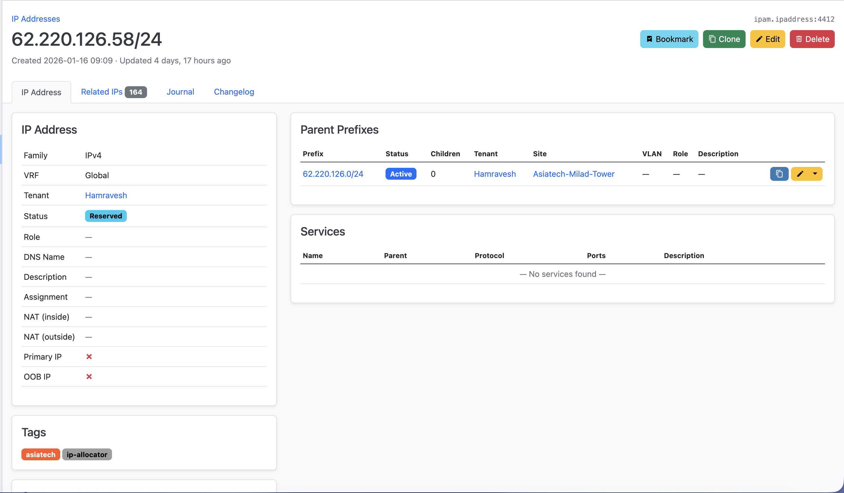Click the copy icon in prefix row

tap(779, 174)
